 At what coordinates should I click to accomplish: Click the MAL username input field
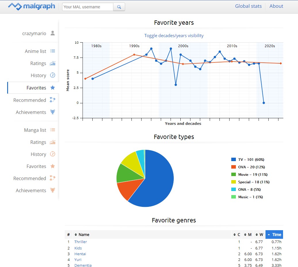coord(88,7)
